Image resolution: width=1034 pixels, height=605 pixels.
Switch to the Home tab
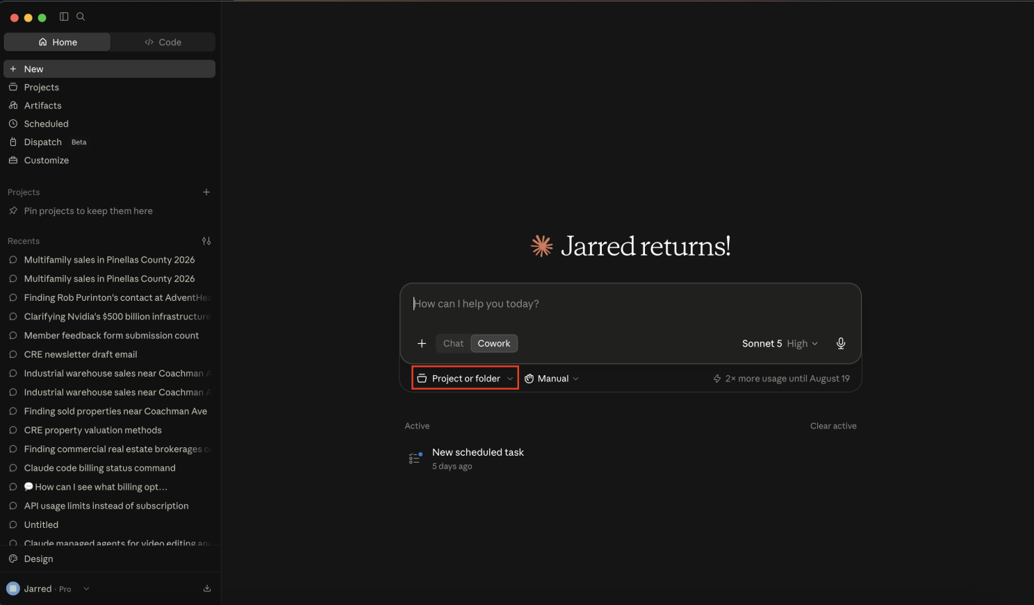pyautogui.click(x=58, y=42)
